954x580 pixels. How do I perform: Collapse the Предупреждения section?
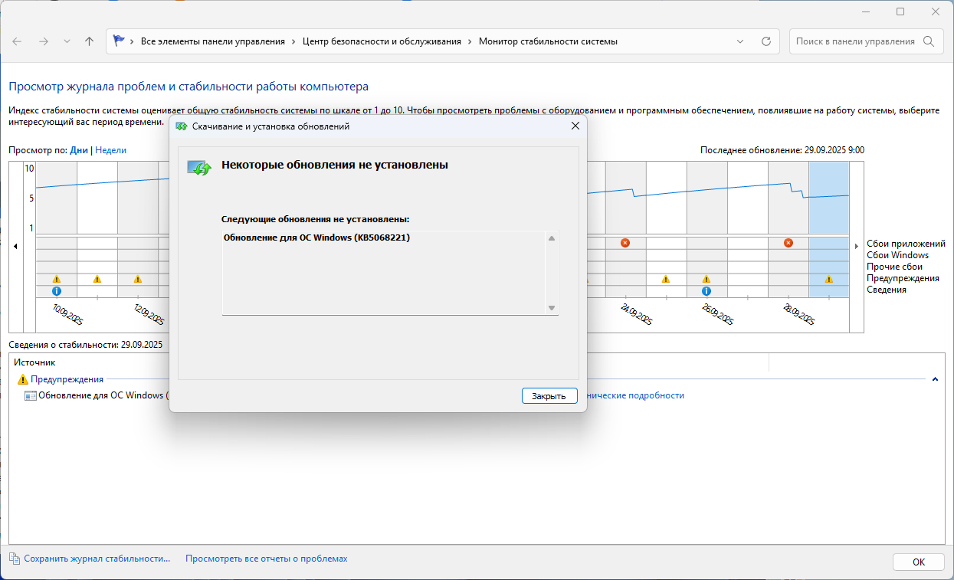(x=935, y=379)
